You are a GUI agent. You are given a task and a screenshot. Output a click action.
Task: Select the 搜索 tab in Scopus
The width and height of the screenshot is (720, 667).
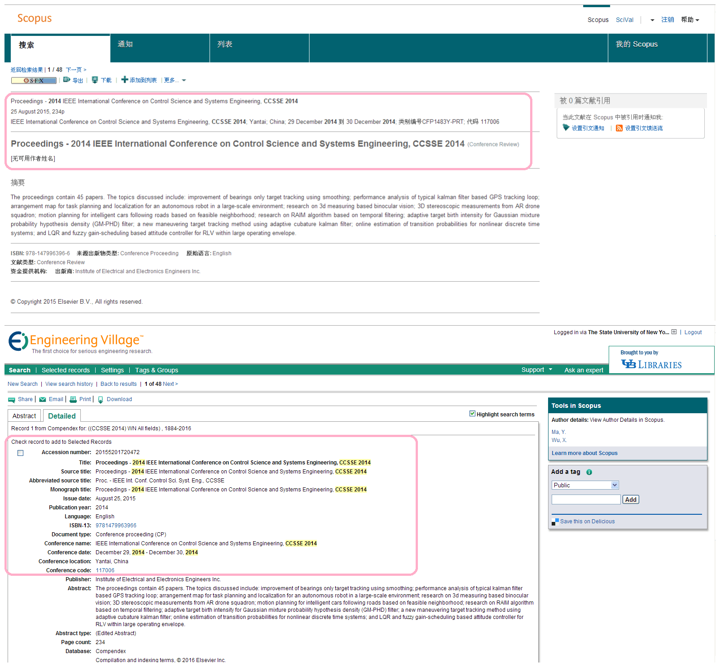coord(60,48)
